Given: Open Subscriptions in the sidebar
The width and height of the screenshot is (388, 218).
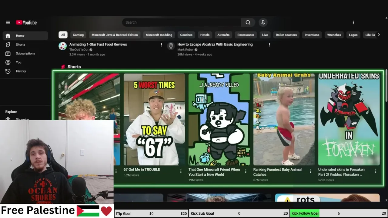Looking at the screenshot, I should (x=25, y=53).
